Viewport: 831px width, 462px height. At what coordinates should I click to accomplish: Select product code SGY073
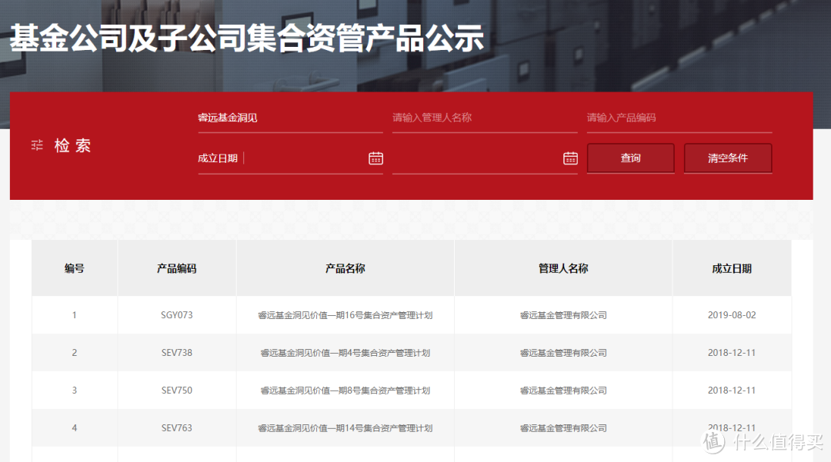click(176, 315)
